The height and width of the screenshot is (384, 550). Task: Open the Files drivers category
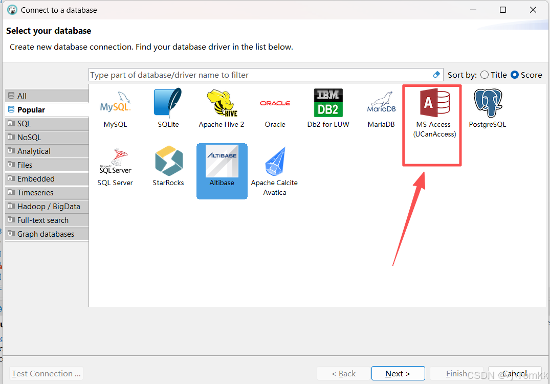click(47, 165)
